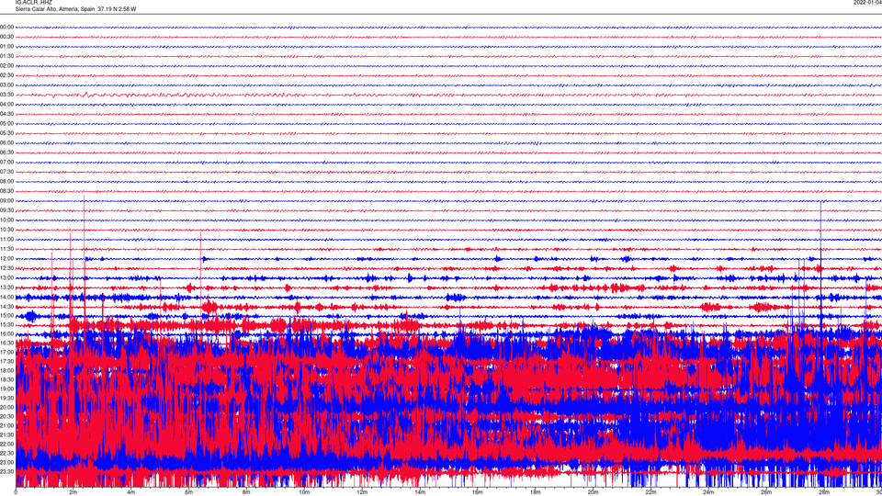
Task: Select the 14:30 trace time label
Action: [x=6, y=307]
